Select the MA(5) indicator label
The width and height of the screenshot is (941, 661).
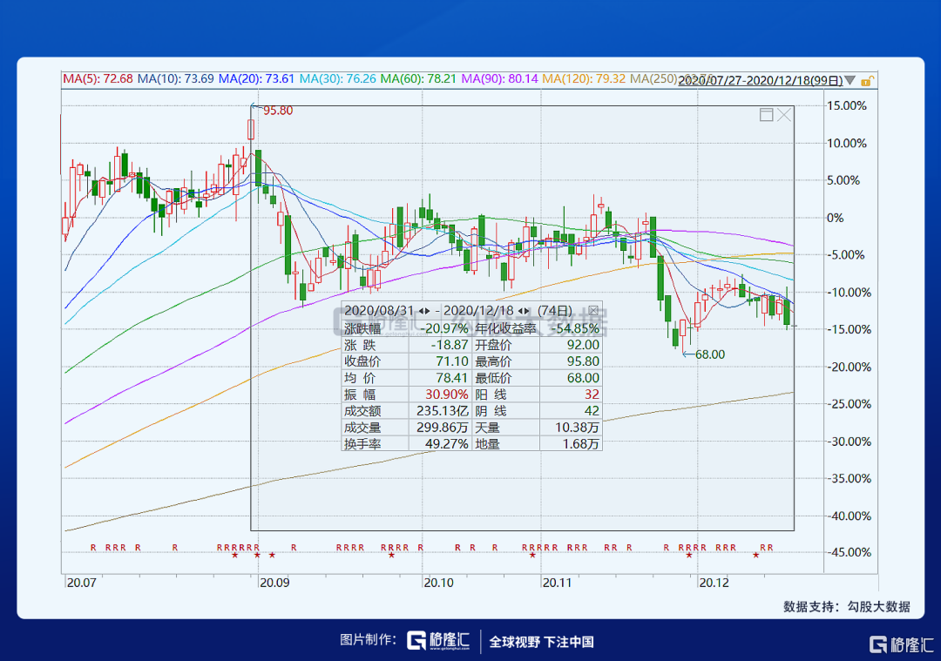(98, 78)
